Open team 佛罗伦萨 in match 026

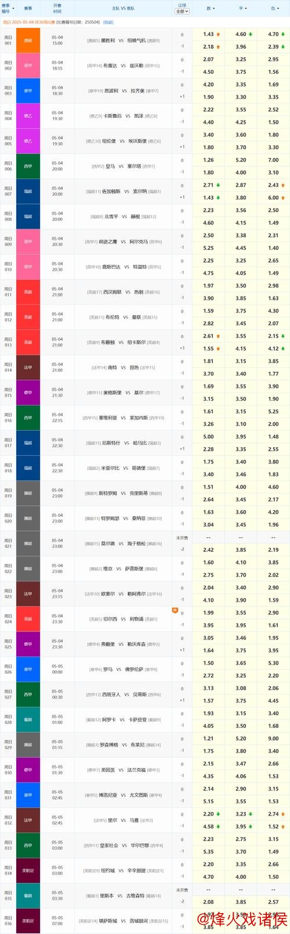tap(135, 669)
